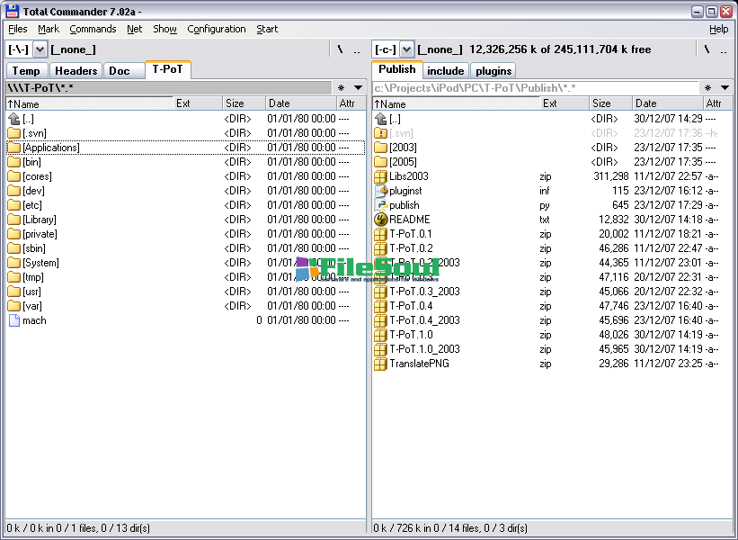This screenshot has width=738, height=540.
Task: Click the Libs2003 zip archive icon
Action: pyautogui.click(x=380, y=176)
